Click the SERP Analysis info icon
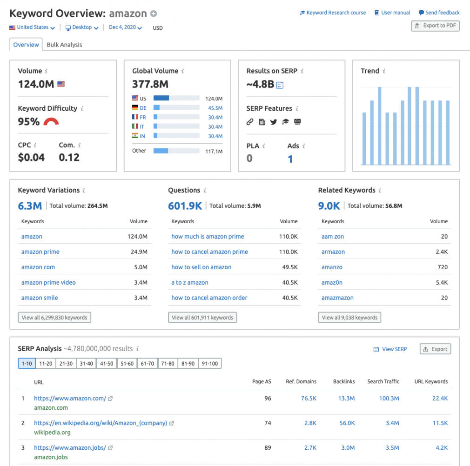Image resolution: width=470 pixels, height=466 pixels. coord(137,349)
